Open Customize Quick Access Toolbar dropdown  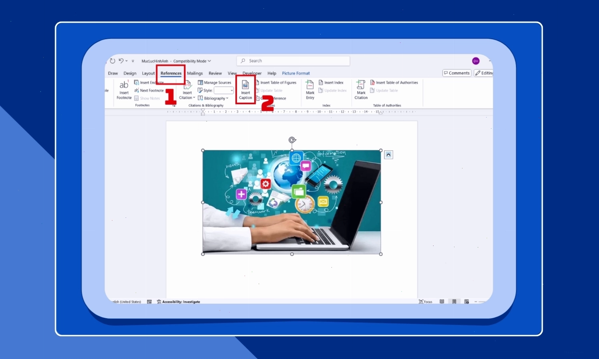pos(133,61)
